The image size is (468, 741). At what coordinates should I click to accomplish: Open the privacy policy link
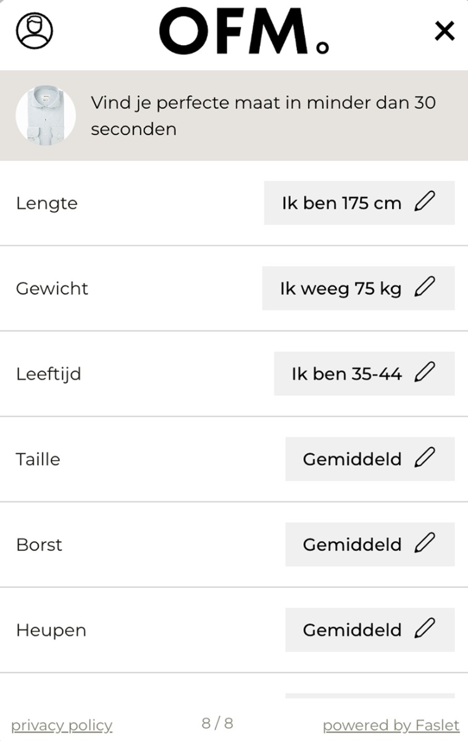pos(62,725)
